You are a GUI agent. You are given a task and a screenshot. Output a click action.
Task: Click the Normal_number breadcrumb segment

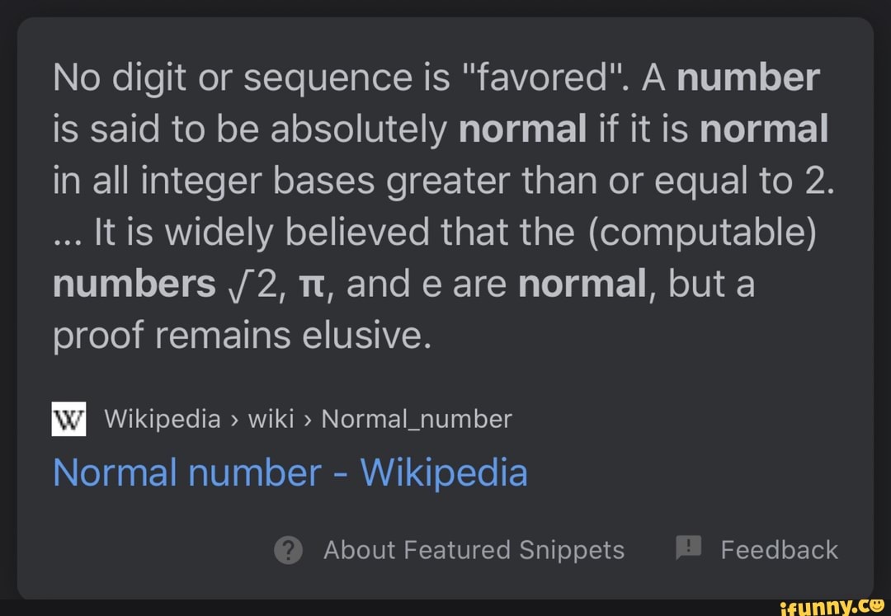[417, 418]
